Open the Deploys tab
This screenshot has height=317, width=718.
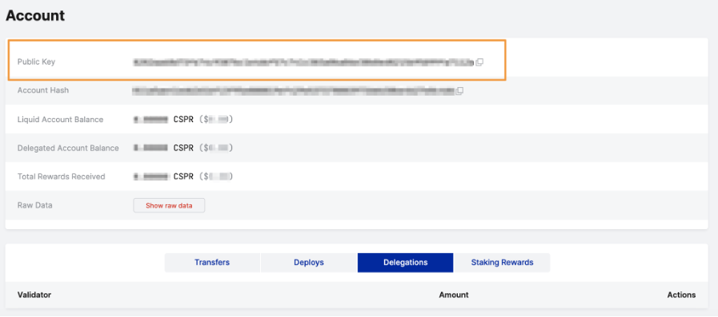pyautogui.click(x=309, y=263)
